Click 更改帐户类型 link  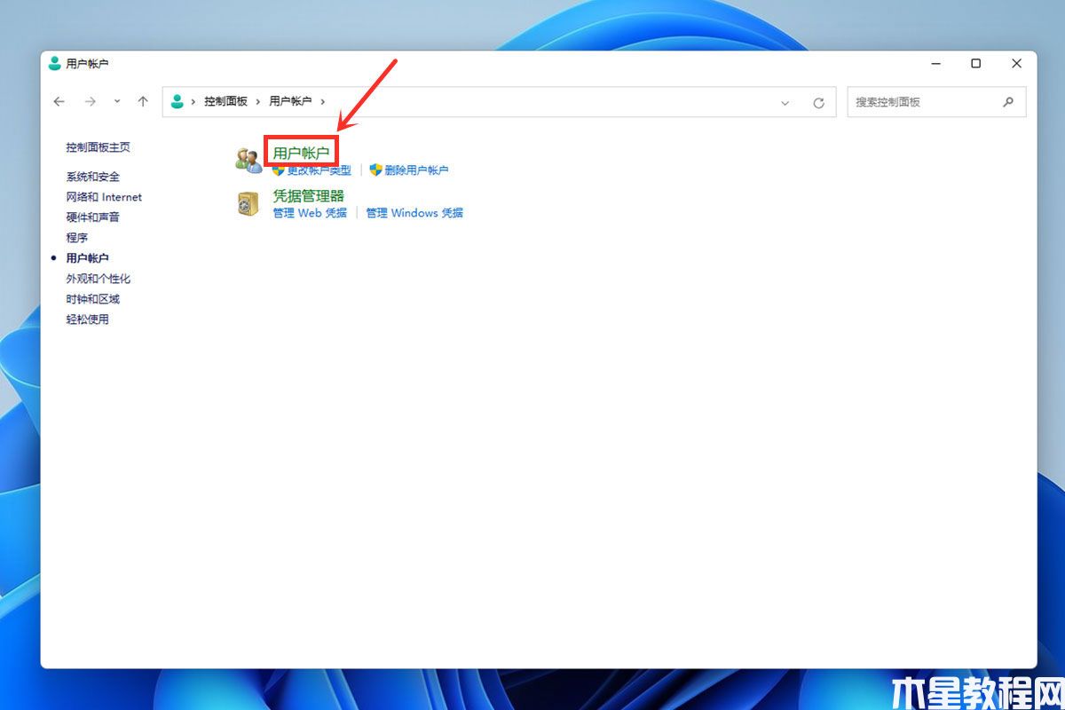(319, 170)
